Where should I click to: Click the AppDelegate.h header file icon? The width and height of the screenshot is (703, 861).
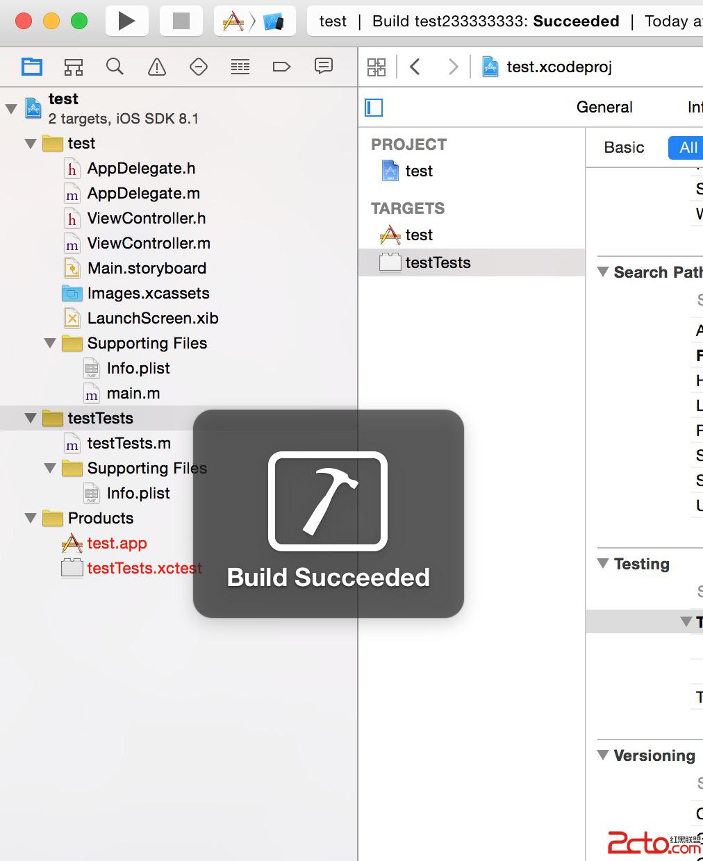[72, 169]
